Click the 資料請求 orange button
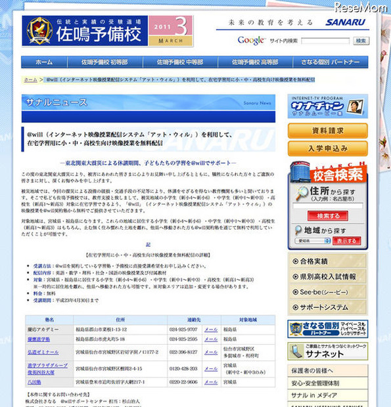Image resolution: width=391 pixels, height=407 pixels. point(328,131)
